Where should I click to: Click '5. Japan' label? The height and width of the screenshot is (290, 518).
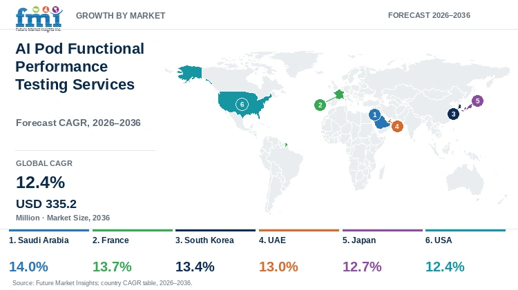tap(359, 240)
